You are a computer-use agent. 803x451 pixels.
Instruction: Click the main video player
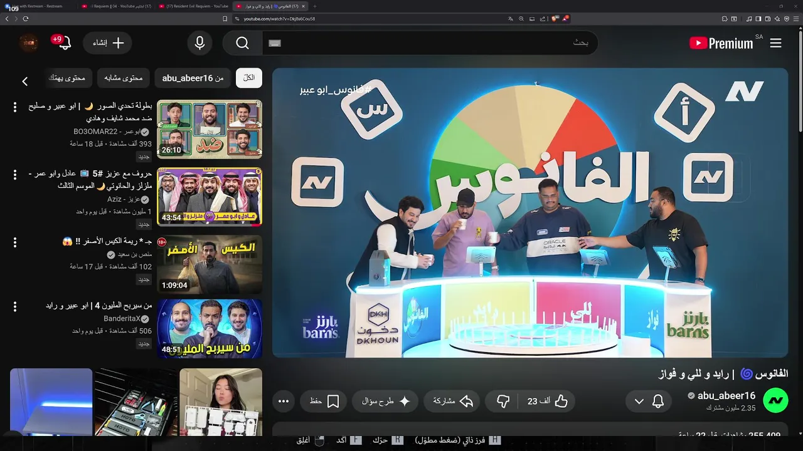530,213
